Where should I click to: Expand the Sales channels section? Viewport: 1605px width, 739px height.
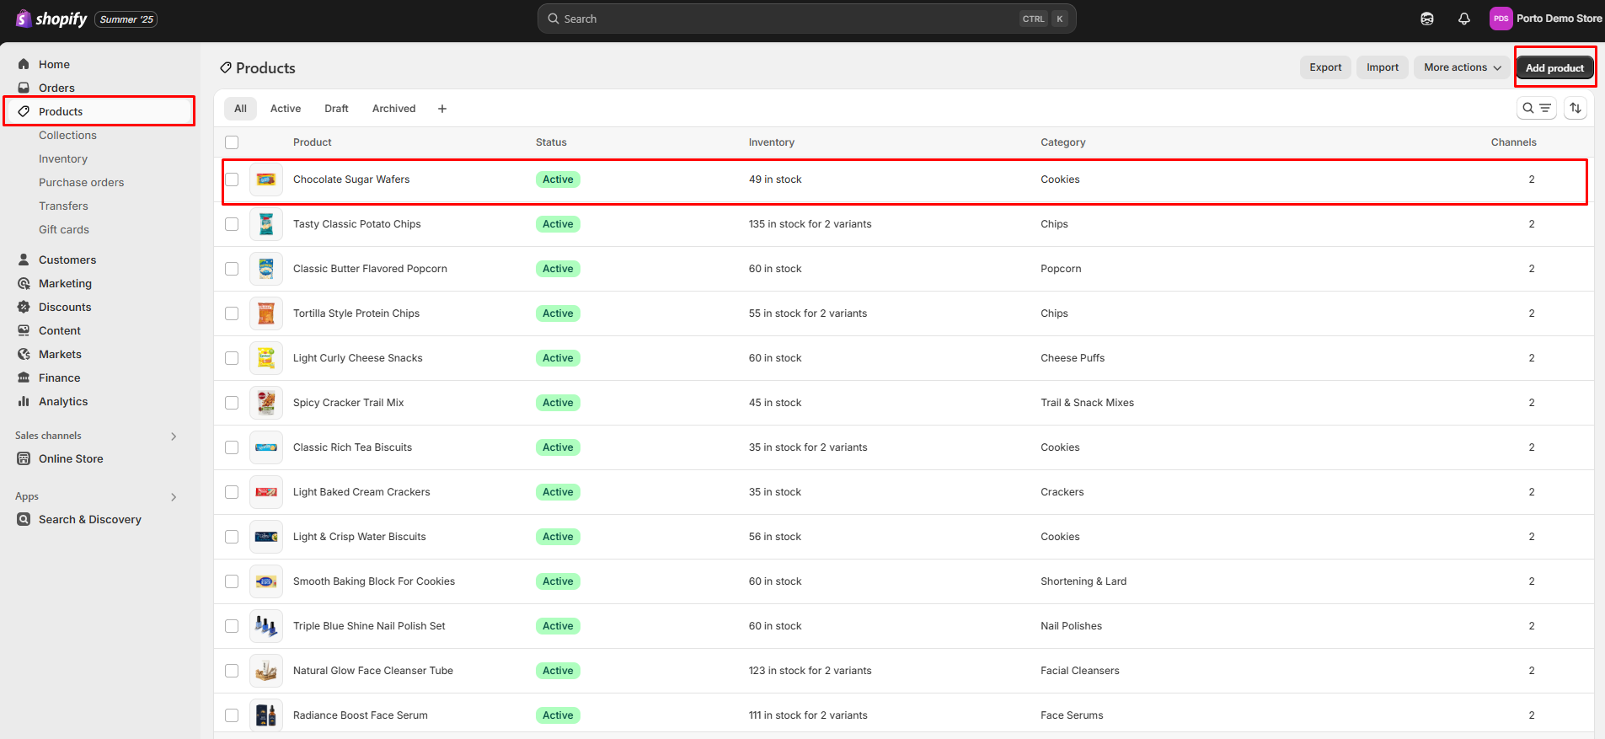[174, 436]
